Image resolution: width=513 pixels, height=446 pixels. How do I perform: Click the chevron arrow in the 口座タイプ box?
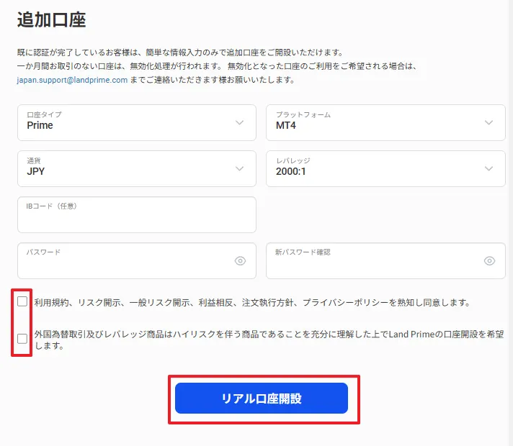tap(239, 122)
